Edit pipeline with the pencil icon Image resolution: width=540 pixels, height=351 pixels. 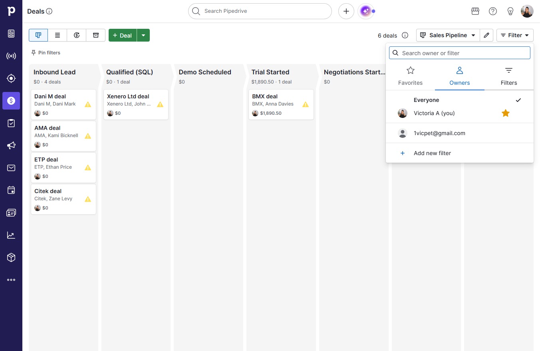[x=486, y=35]
